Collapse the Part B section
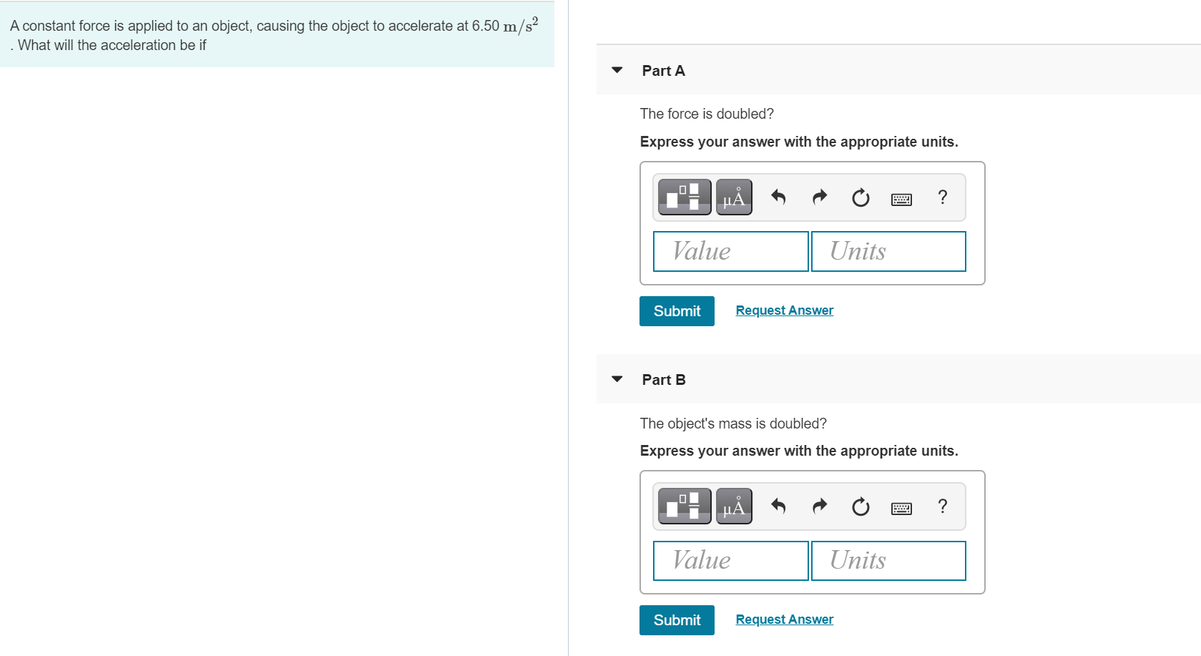Screen dimensions: 1201x656 (617, 379)
